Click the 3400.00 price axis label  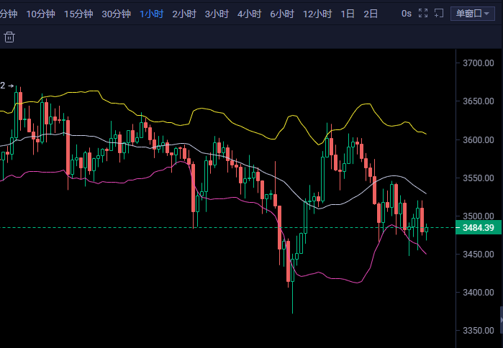pos(479,292)
